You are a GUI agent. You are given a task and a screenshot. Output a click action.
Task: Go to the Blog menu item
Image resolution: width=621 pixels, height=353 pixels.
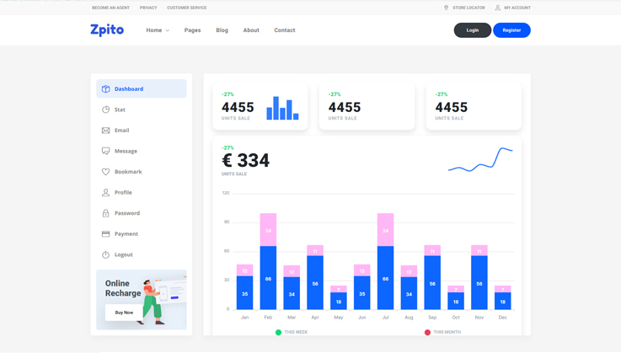pos(222,30)
